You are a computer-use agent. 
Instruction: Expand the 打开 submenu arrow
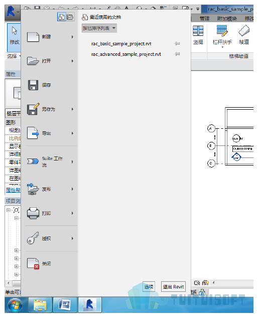(72, 61)
